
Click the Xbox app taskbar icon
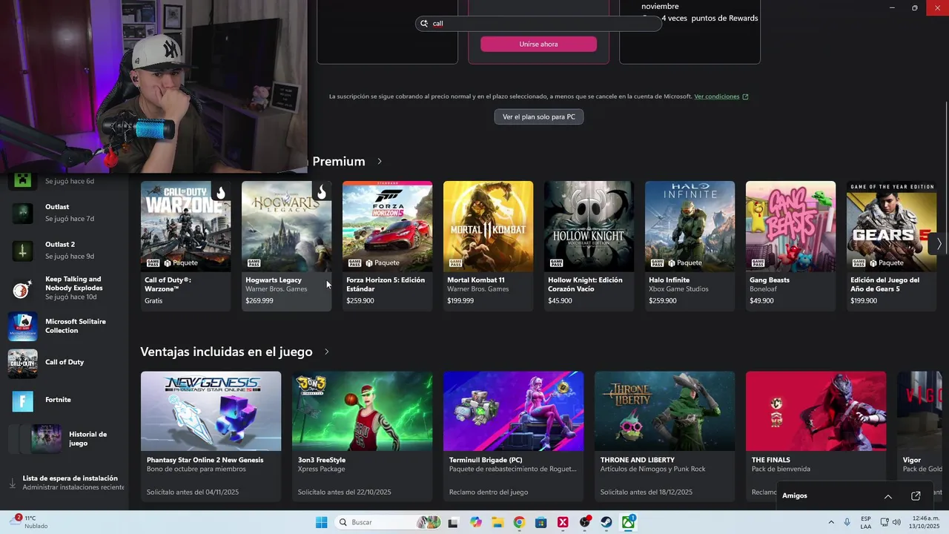click(628, 522)
